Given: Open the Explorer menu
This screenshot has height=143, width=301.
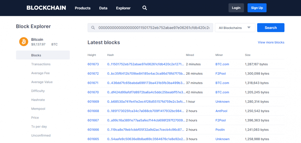Looking at the screenshot, I should pyautogui.click(x=123, y=8).
